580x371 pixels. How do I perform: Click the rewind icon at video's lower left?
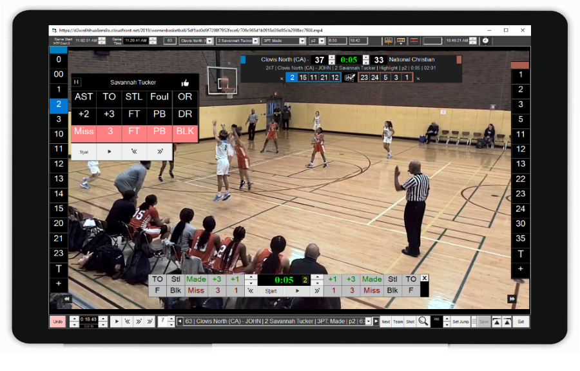[x=66, y=299]
